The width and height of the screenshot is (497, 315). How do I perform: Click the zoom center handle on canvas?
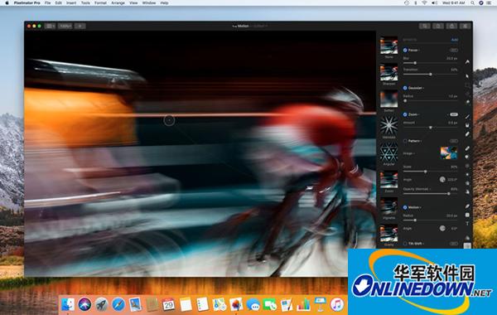pos(169,120)
